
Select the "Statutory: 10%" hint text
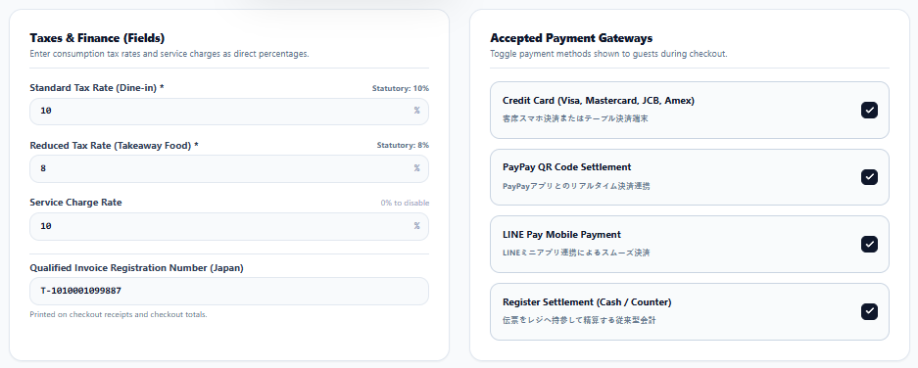(401, 88)
